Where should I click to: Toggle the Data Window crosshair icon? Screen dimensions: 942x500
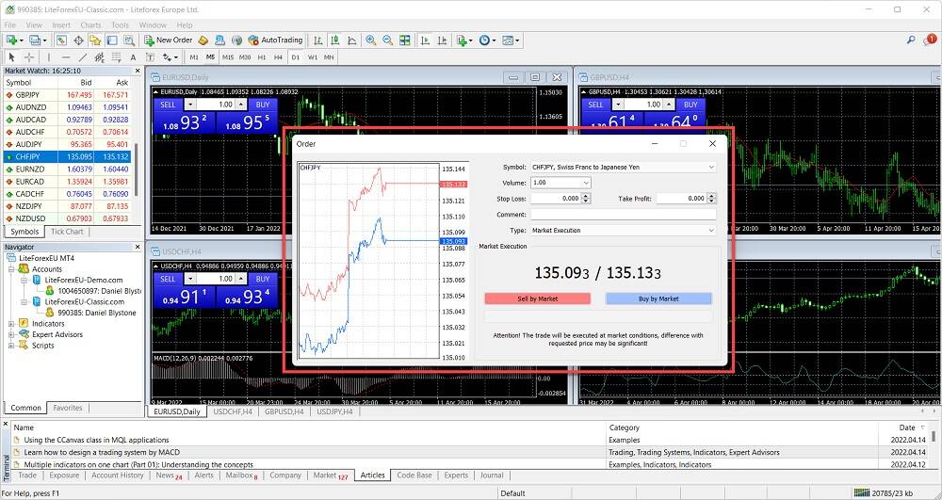coord(78,40)
